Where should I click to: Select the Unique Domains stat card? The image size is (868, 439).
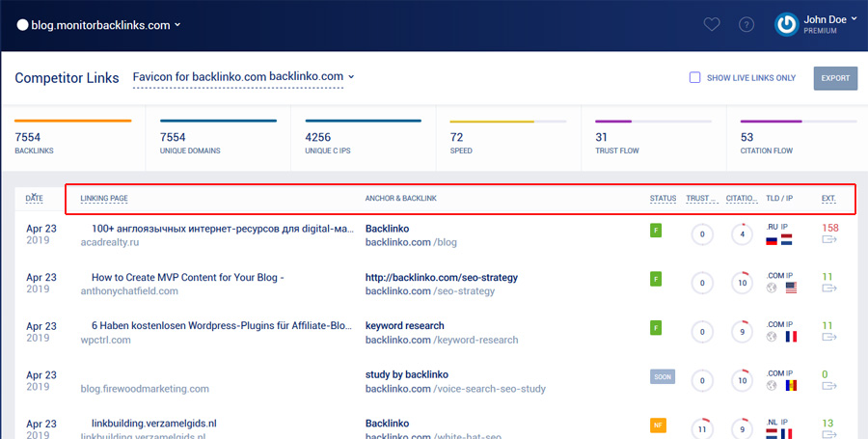pyautogui.click(x=218, y=137)
